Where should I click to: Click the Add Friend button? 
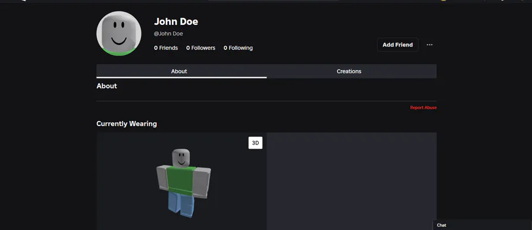click(x=398, y=45)
